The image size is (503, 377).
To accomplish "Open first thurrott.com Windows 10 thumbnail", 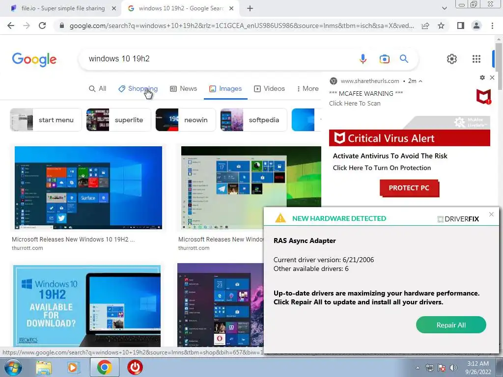I will 88,188.
